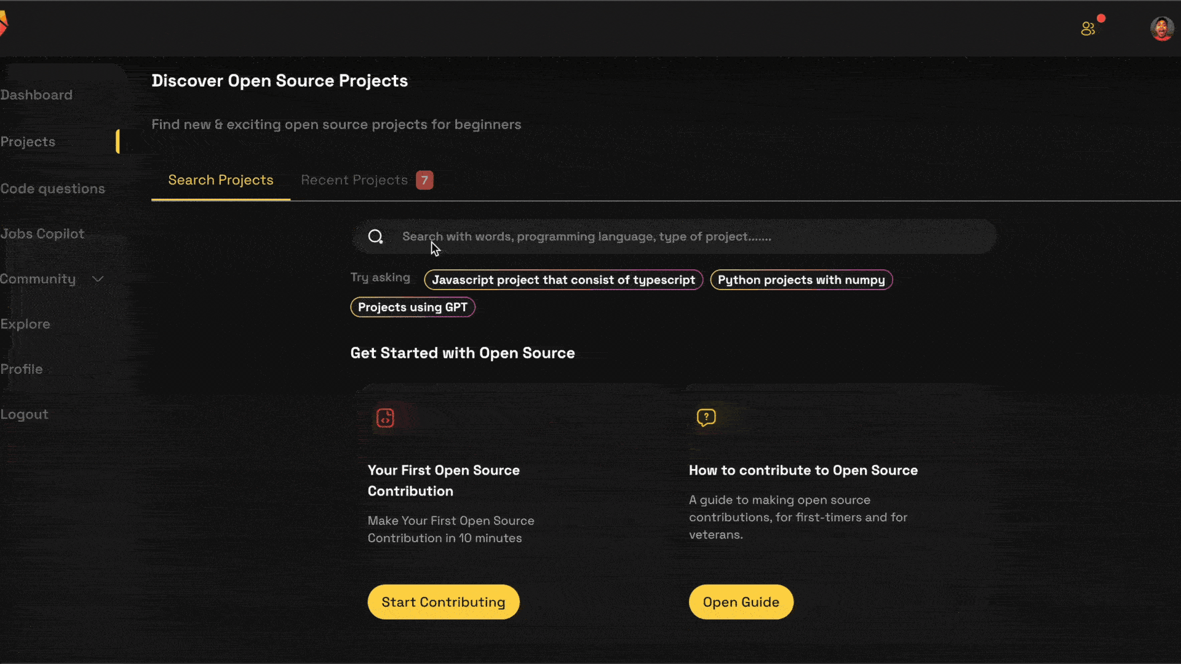The width and height of the screenshot is (1181, 664).
Task: Switch to the Search Projects tab
Action: coord(221,180)
